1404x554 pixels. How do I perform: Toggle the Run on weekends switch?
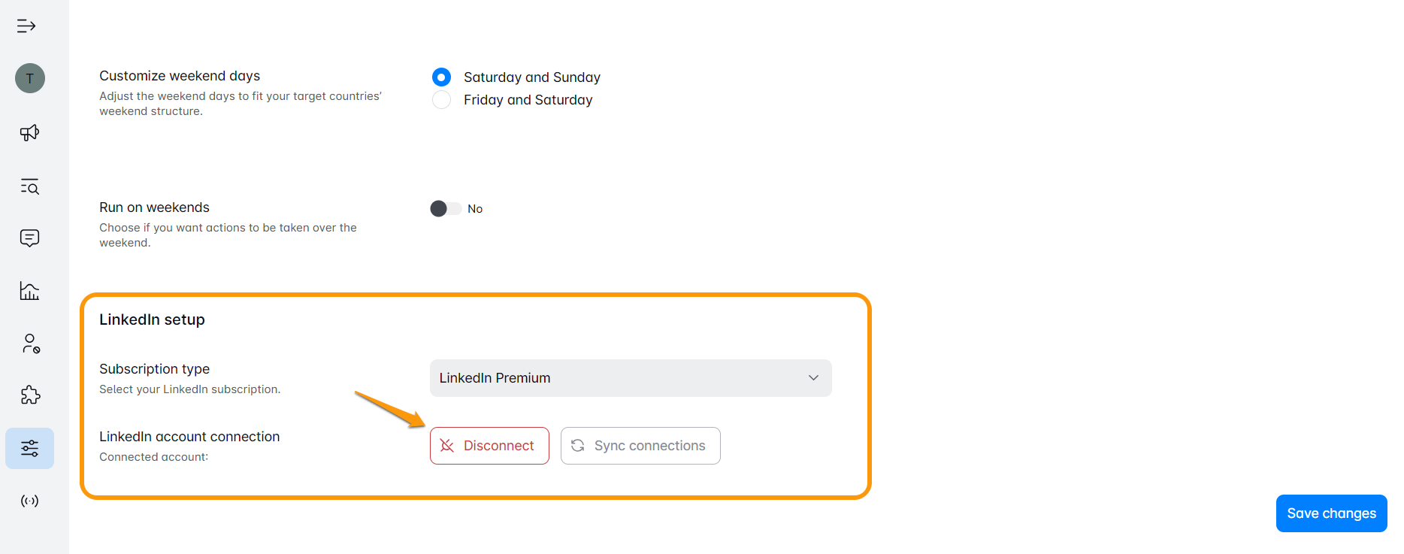point(445,208)
